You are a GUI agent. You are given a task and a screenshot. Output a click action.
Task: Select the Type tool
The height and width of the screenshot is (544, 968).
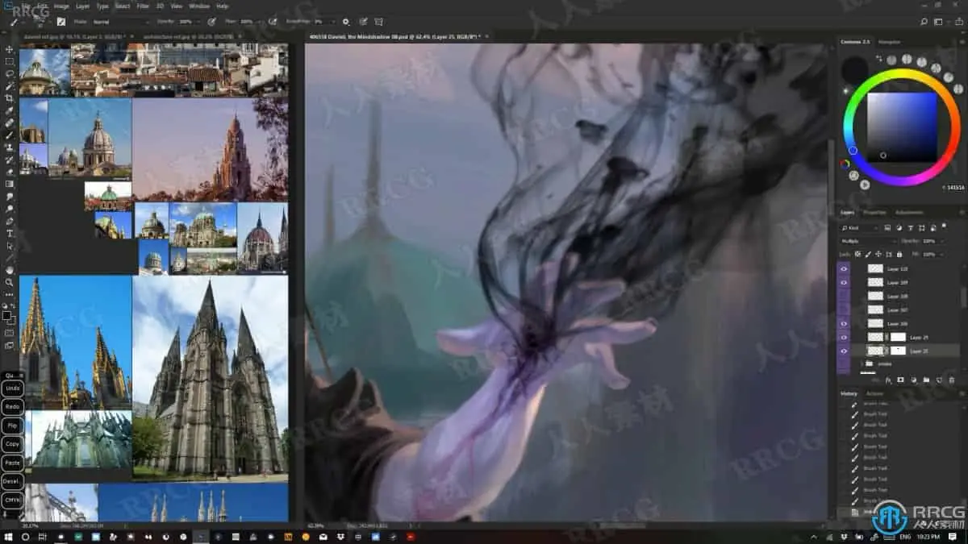[10, 233]
